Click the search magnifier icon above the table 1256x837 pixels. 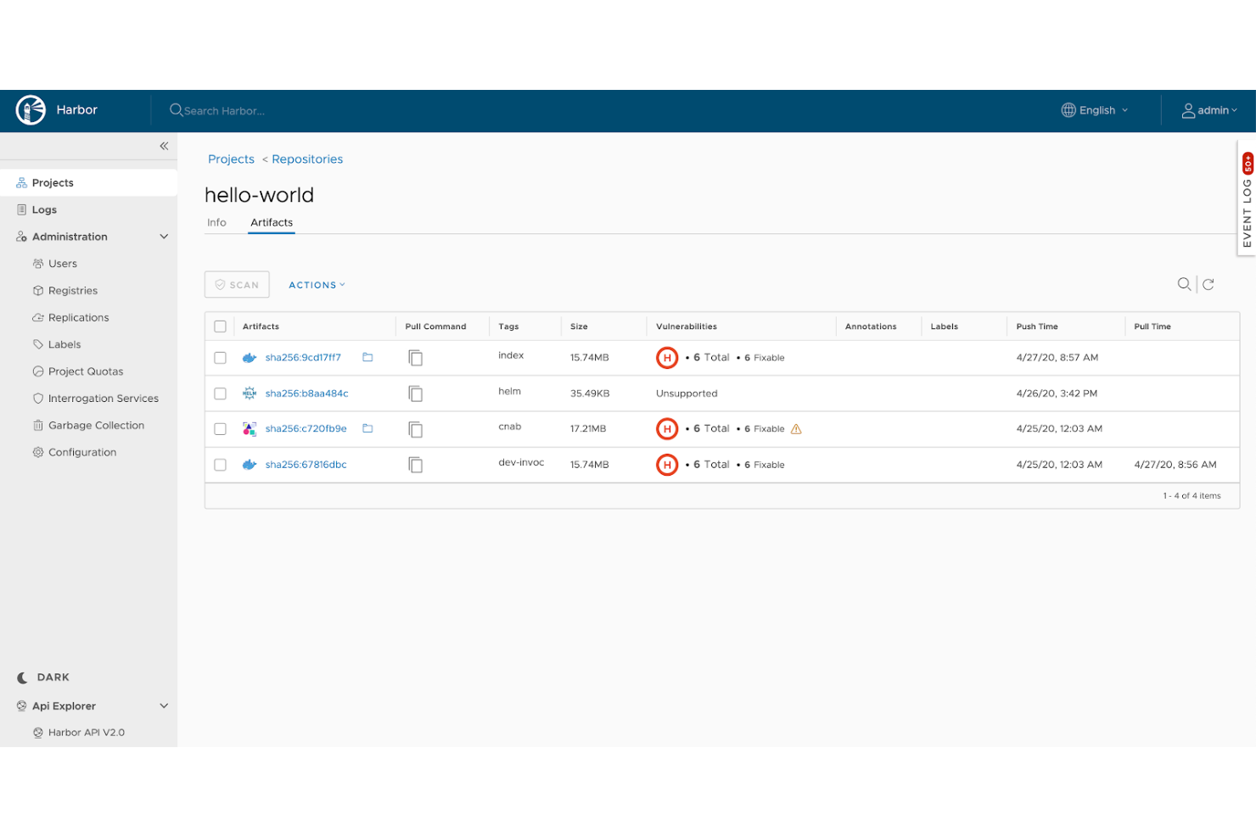(1184, 284)
